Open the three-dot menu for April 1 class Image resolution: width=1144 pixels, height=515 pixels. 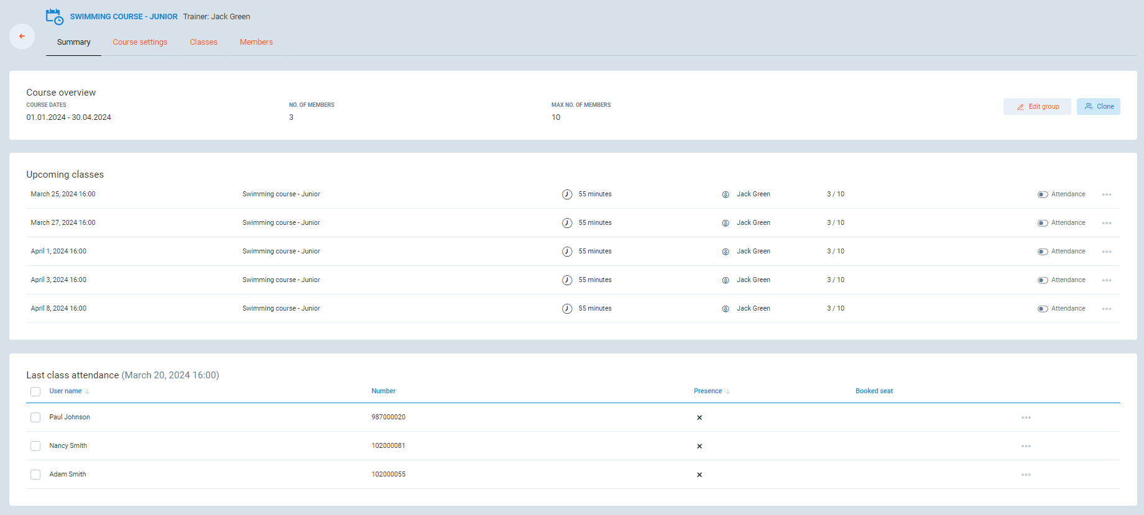click(x=1106, y=252)
